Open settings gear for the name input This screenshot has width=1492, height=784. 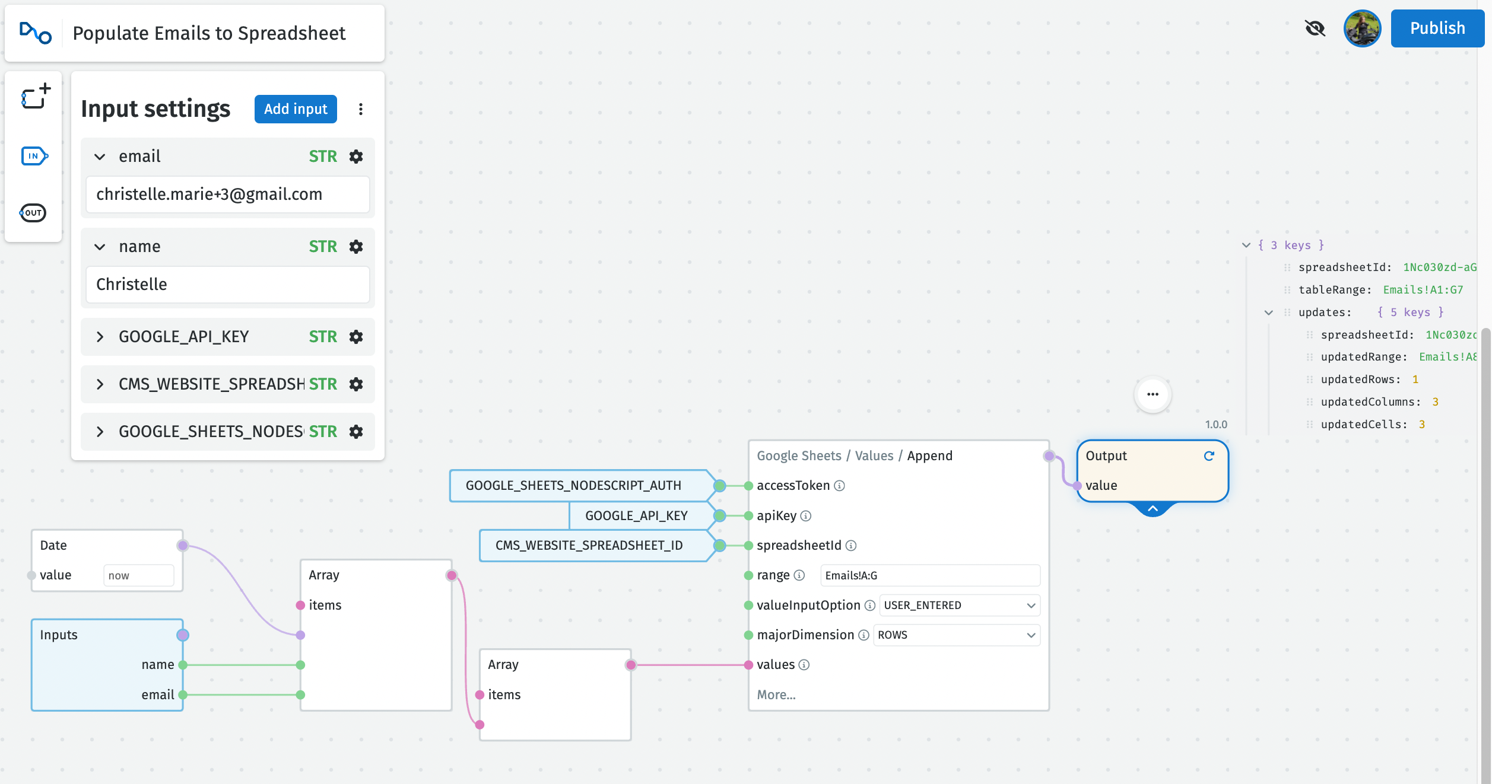[355, 246]
